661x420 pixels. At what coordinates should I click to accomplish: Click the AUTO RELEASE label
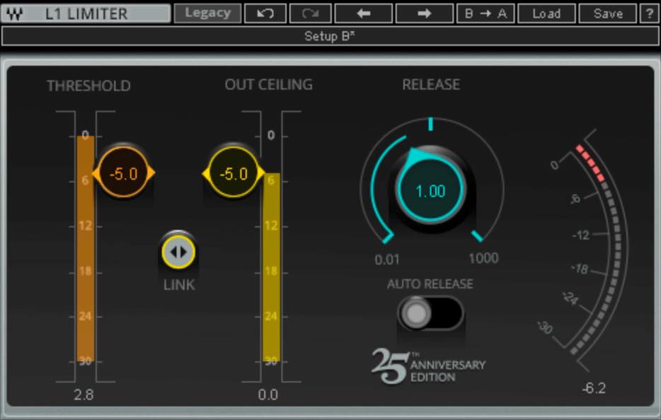(430, 284)
